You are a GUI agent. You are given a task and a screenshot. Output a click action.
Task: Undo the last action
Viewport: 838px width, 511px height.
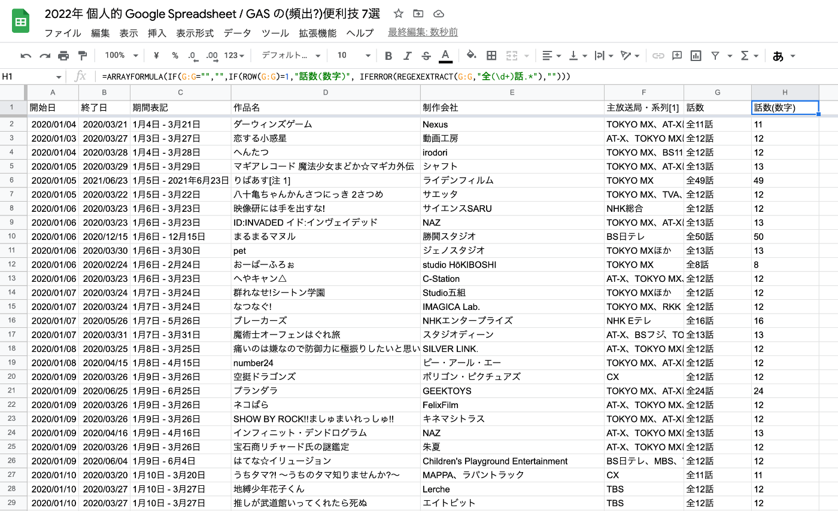tap(26, 56)
